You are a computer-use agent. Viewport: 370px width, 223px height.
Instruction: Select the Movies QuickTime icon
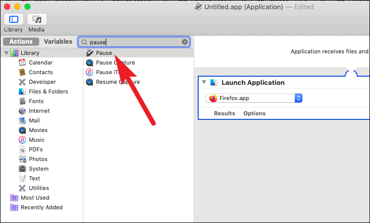pos(22,130)
